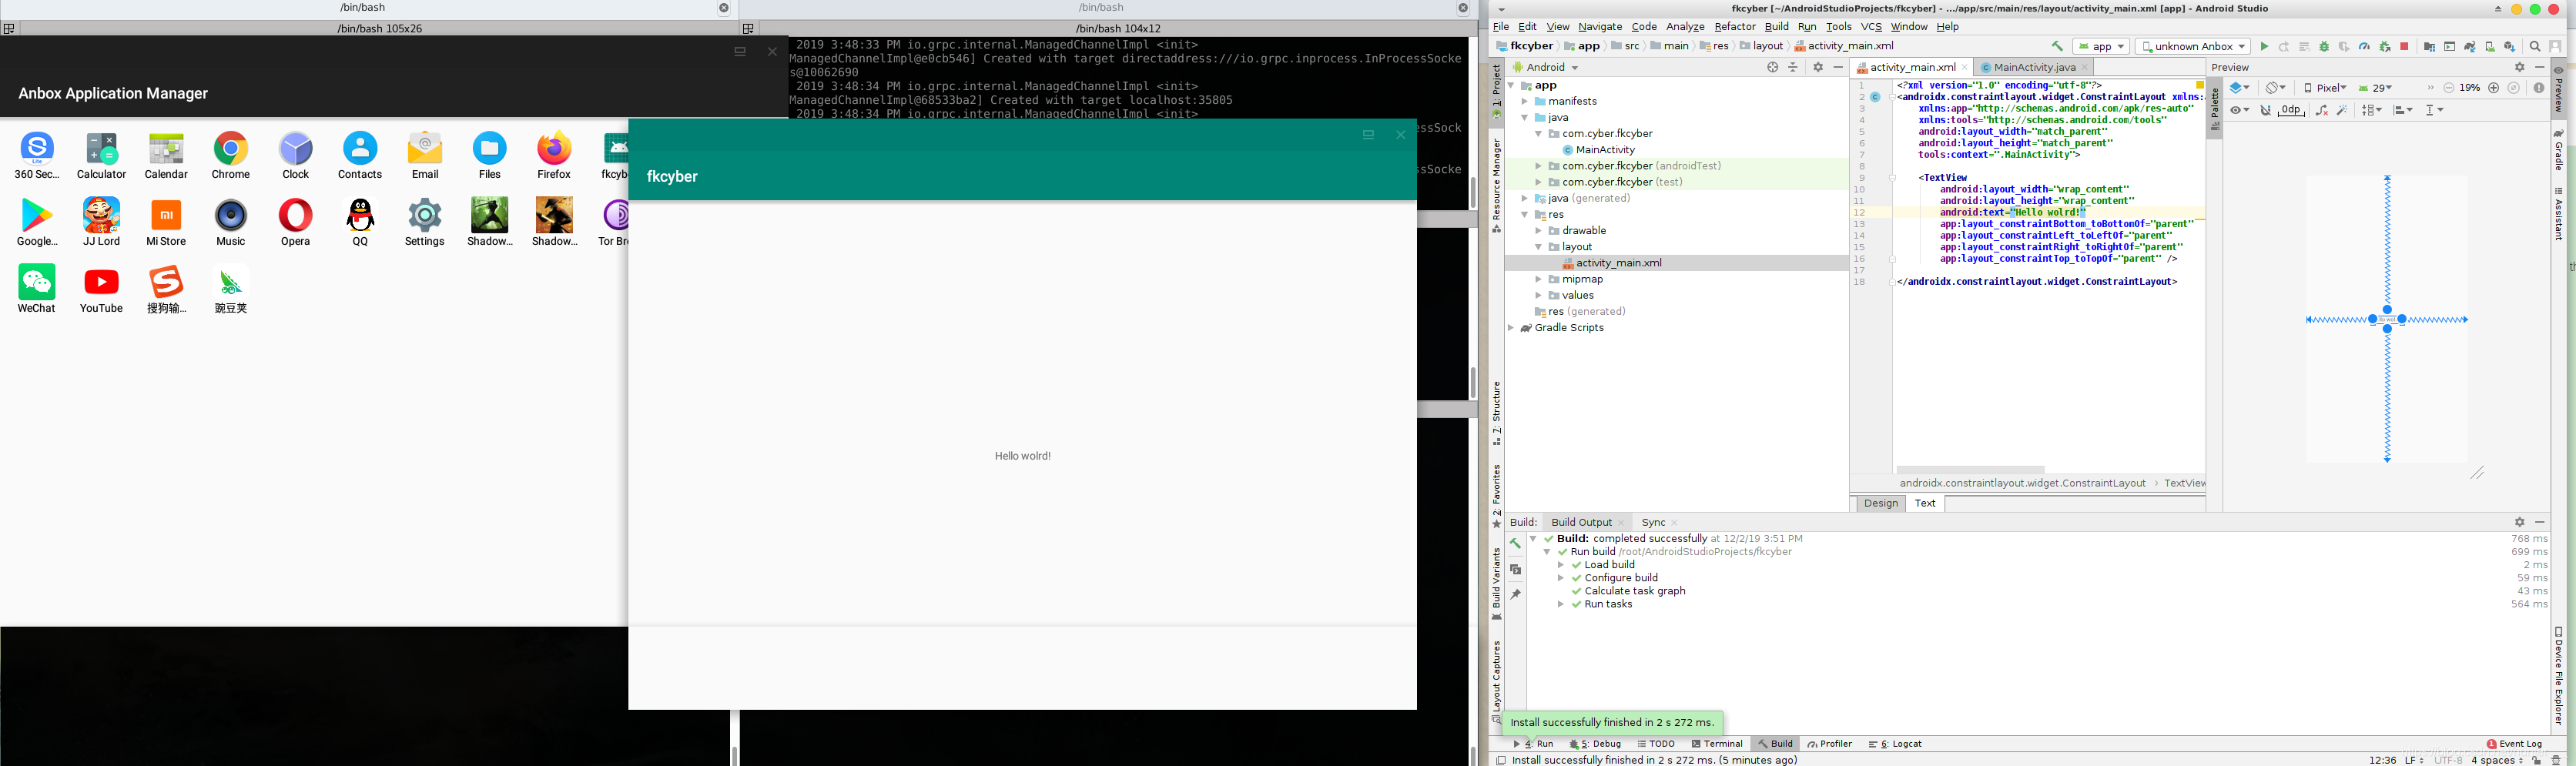Open the AVD Manager icon
2576x766 pixels.
[x=2490, y=47]
